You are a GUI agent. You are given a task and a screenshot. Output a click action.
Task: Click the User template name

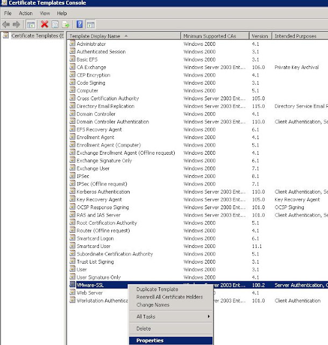[82, 270]
